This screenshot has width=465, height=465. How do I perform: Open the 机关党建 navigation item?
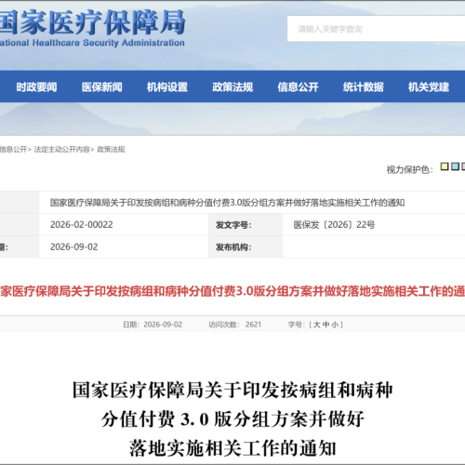click(429, 87)
